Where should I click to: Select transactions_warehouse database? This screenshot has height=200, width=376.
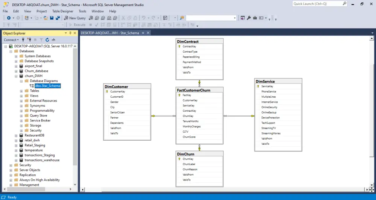[42, 160]
